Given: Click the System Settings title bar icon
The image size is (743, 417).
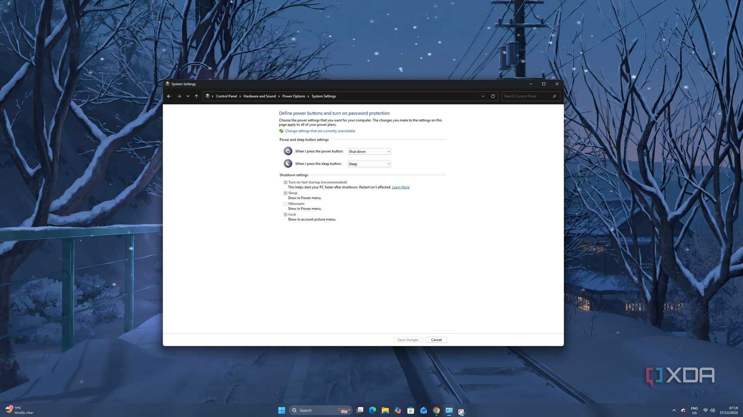Looking at the screenshot, I should coord(168,84).
